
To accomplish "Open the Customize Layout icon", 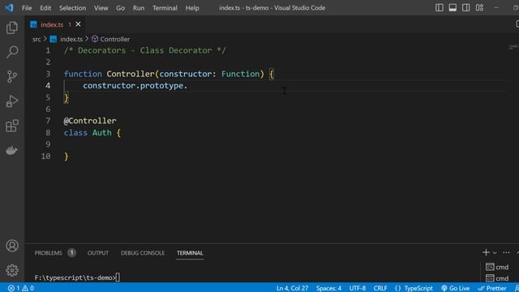I will [x=479, y=7].
